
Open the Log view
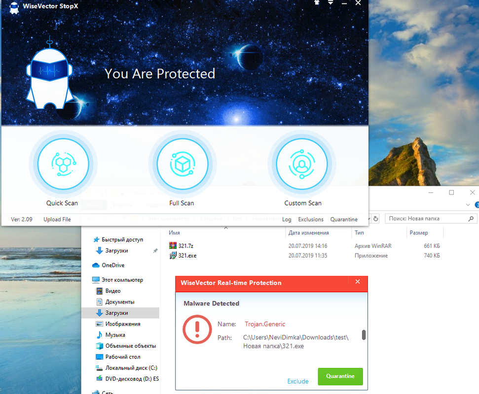[287, 219]
